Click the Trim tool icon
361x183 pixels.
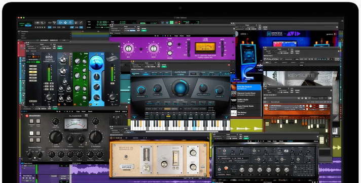(x=60, y=23)
